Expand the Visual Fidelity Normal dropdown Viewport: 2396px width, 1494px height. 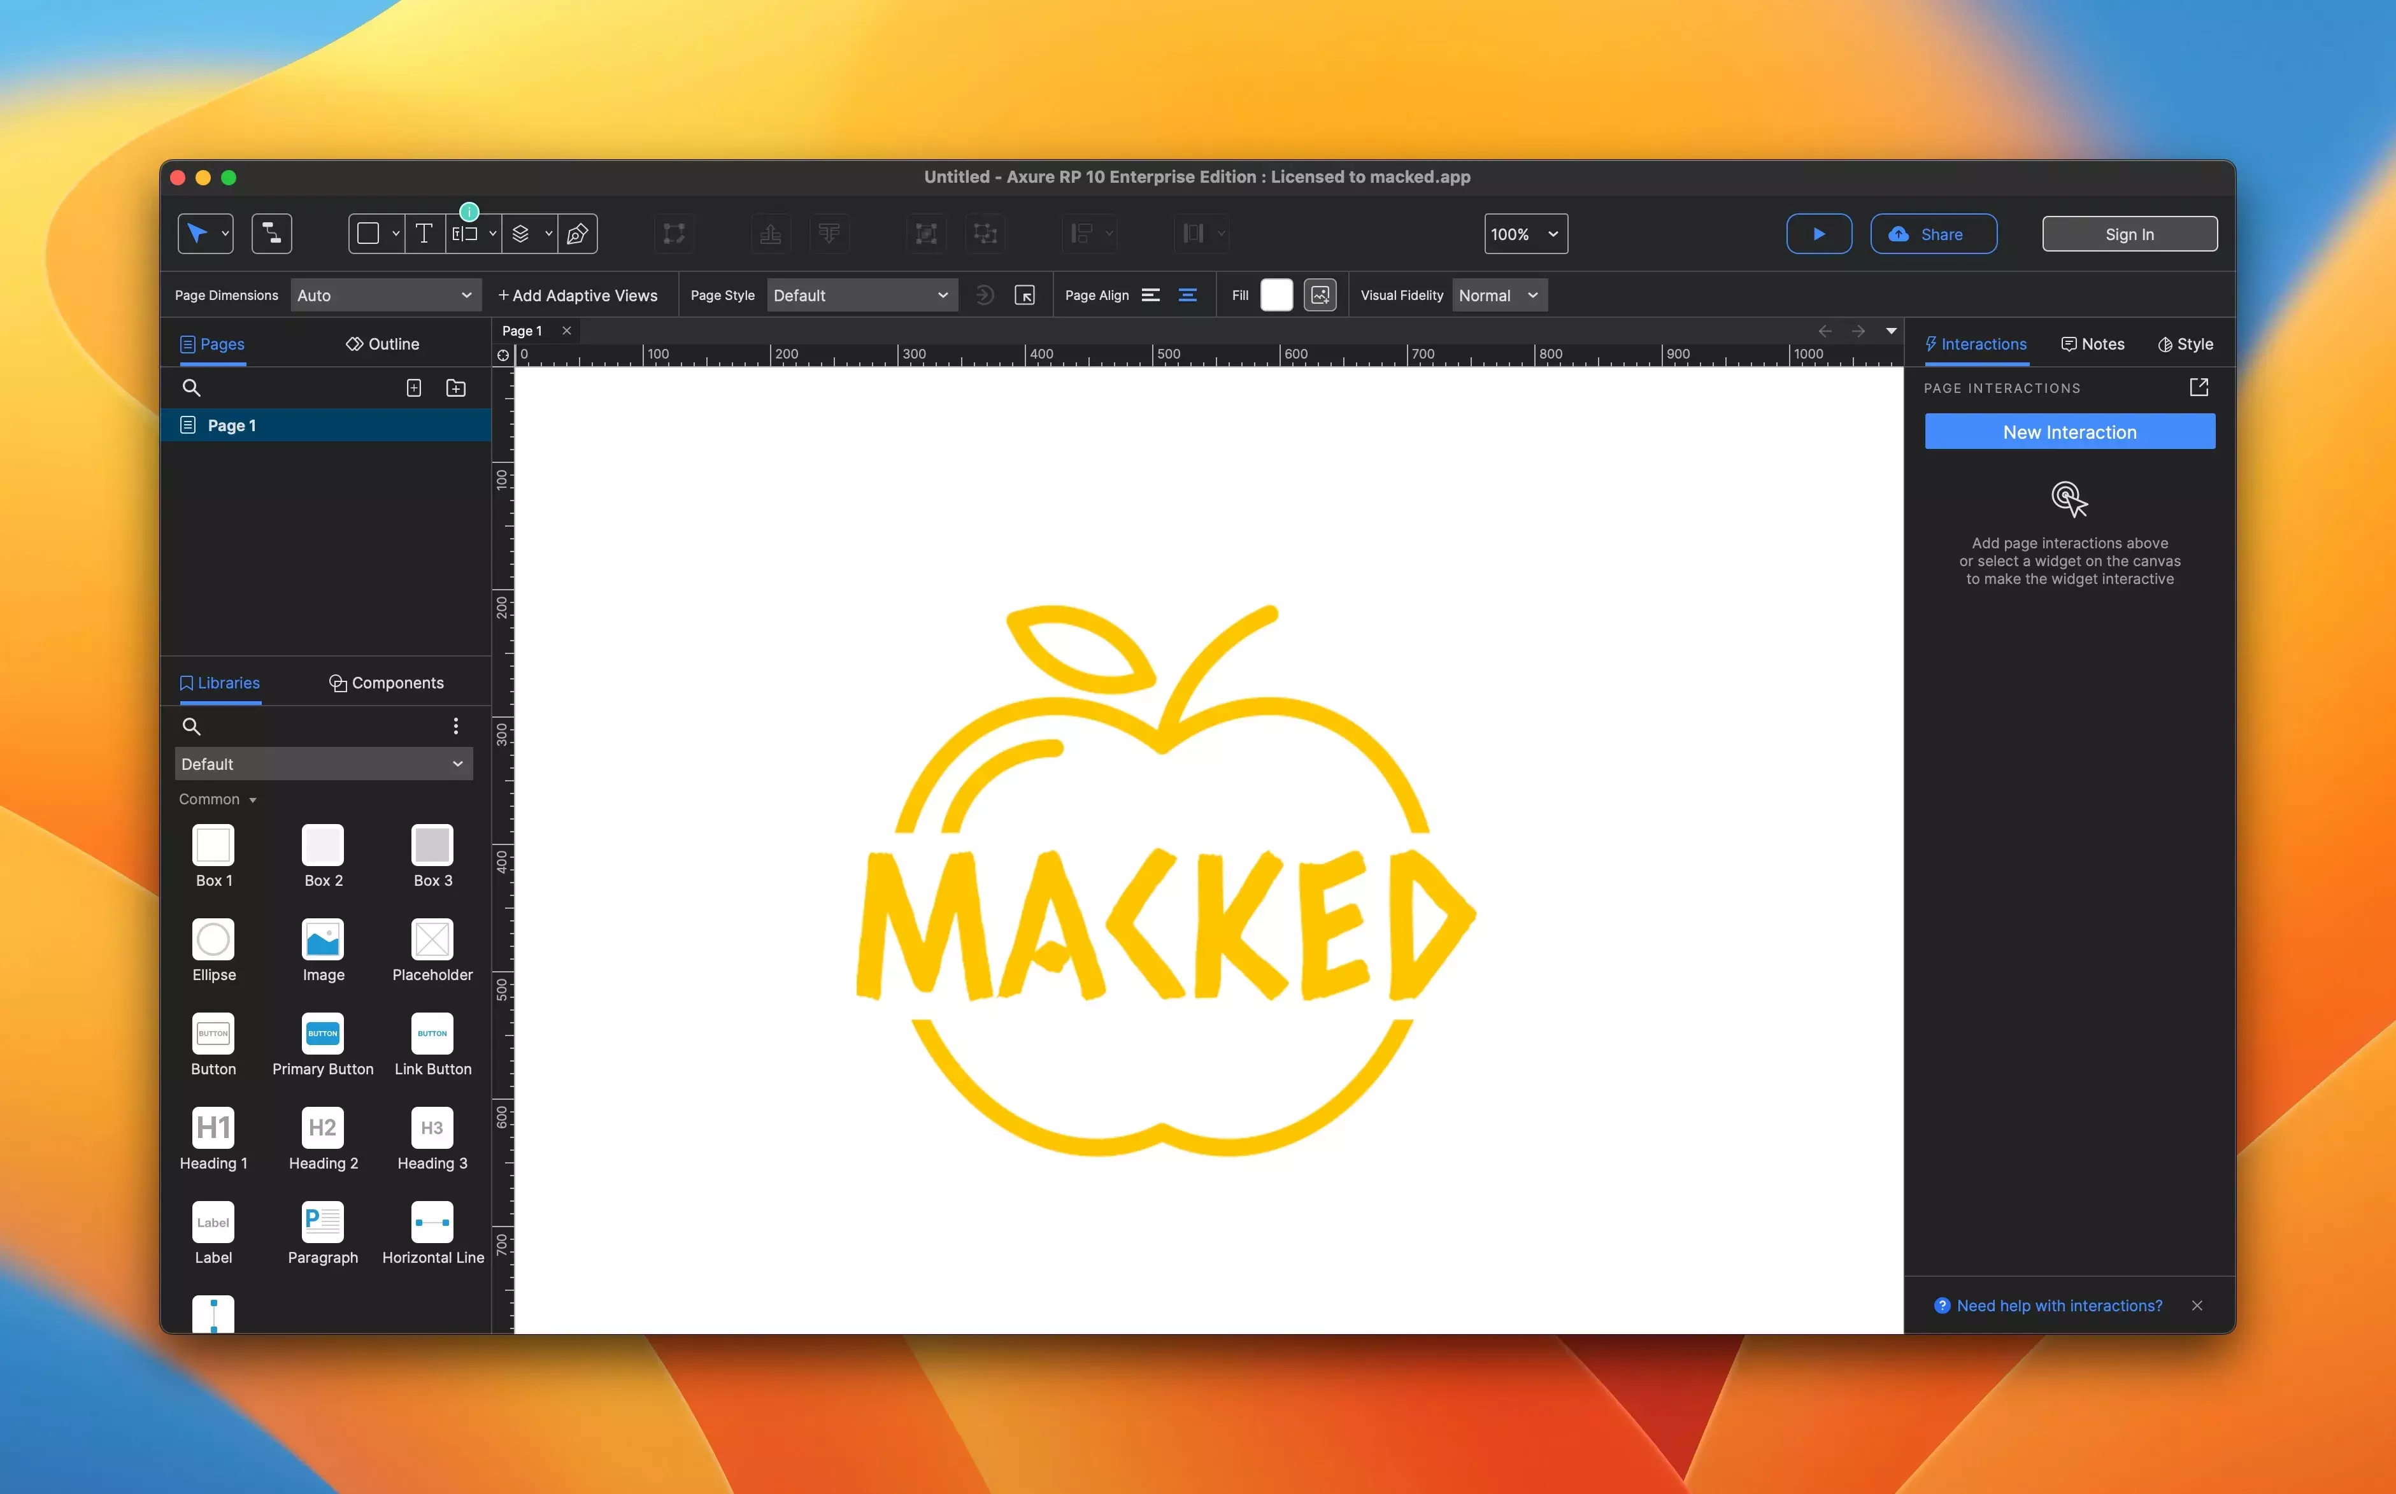pyautogui.click(x=1499, y=295)
